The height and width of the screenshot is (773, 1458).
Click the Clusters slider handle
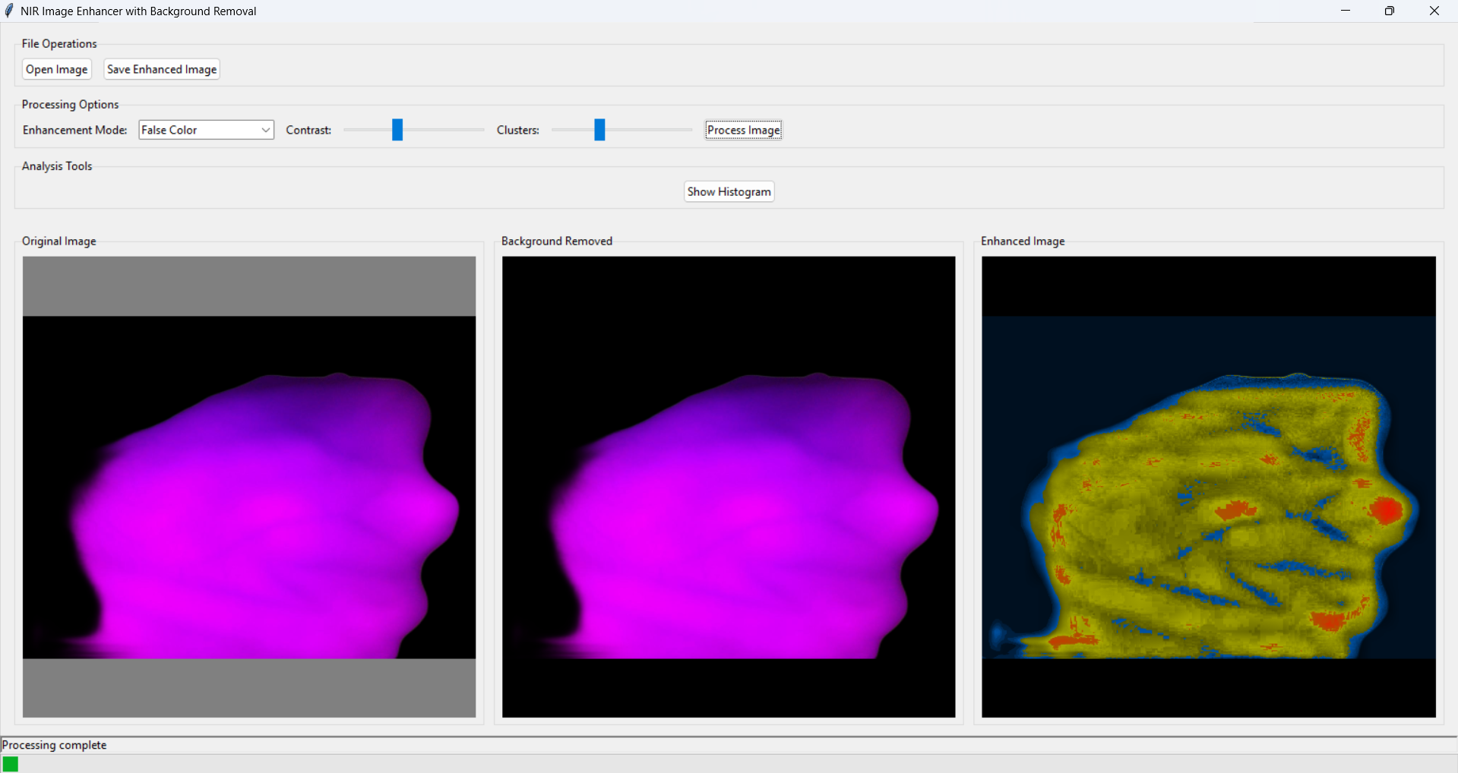point(599,130)
